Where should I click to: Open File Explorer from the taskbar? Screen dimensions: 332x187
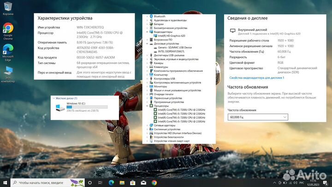(x=122, y=182)
